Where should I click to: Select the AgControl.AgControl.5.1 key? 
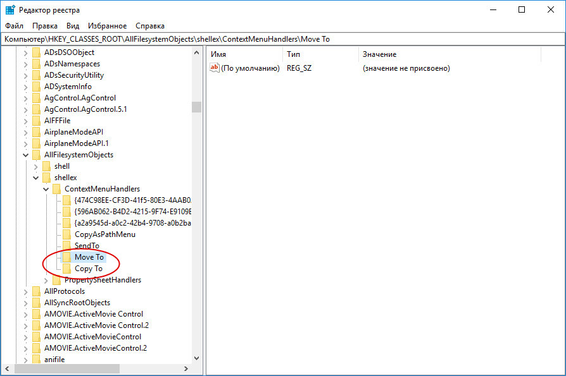(85, 109)
